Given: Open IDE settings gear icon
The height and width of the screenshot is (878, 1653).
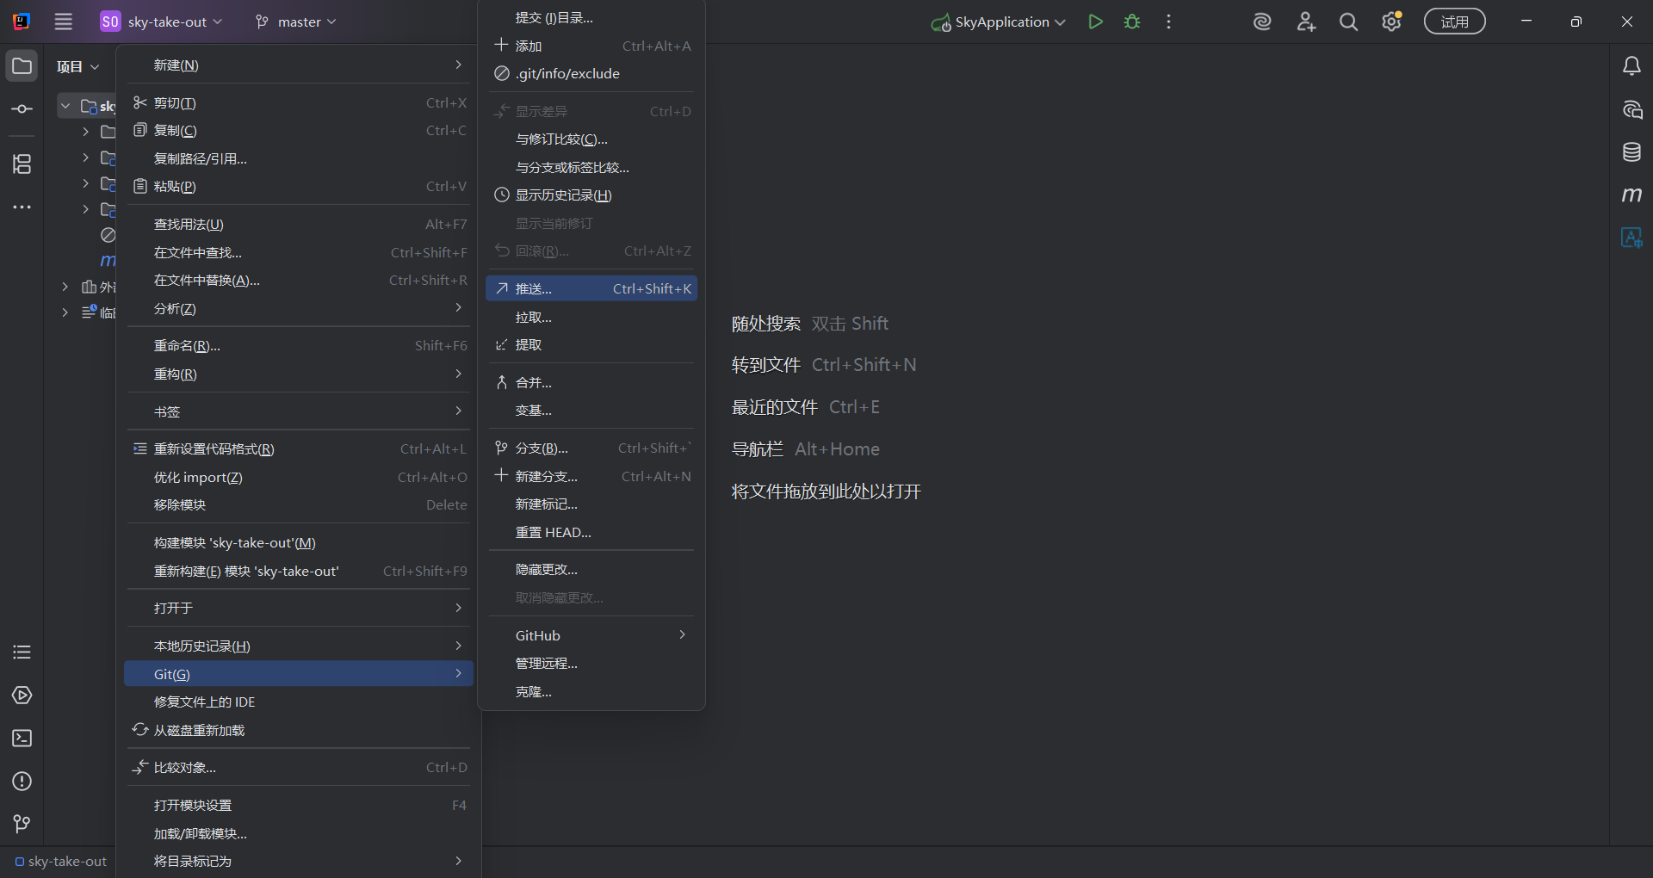Looking at the screenshot, I should point(1391,22).
